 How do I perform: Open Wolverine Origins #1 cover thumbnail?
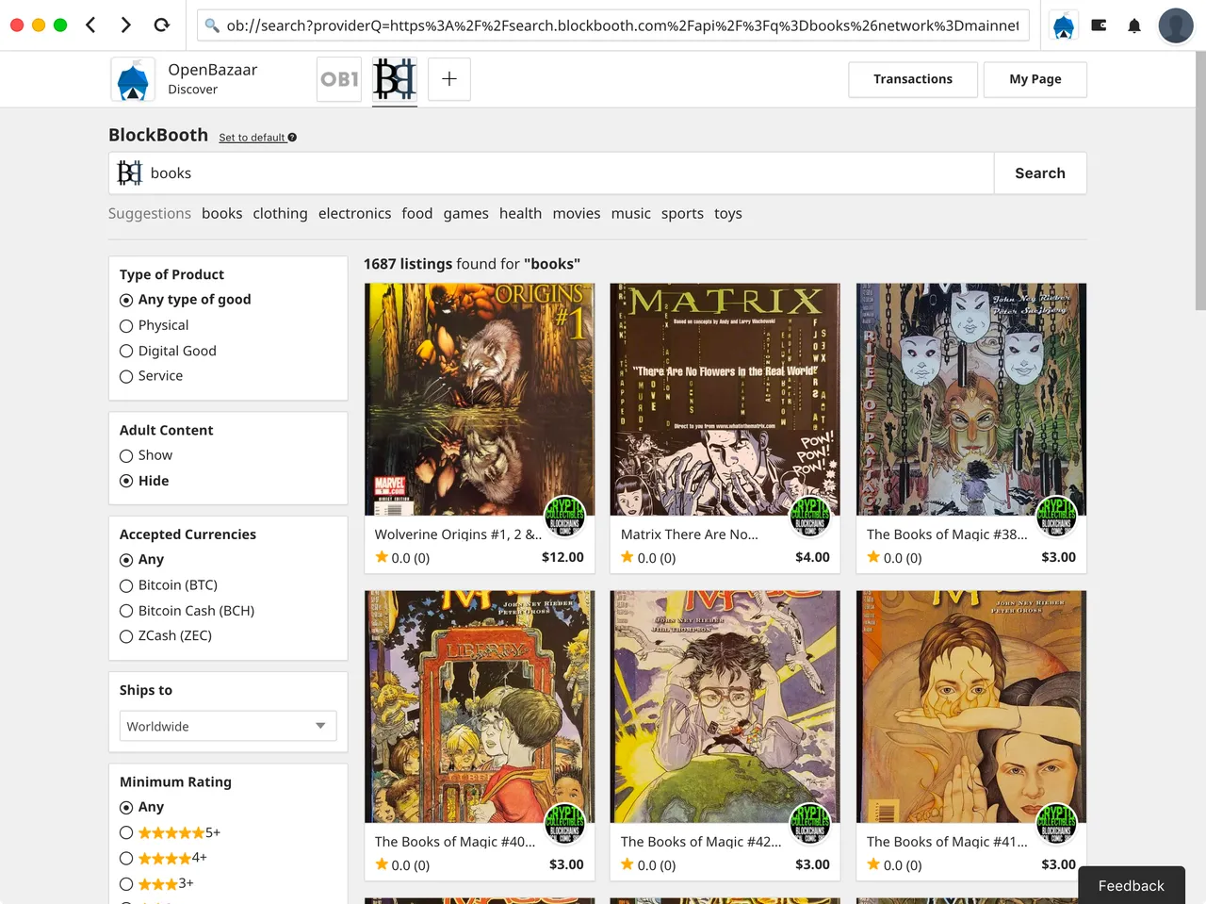click(480, 400)
